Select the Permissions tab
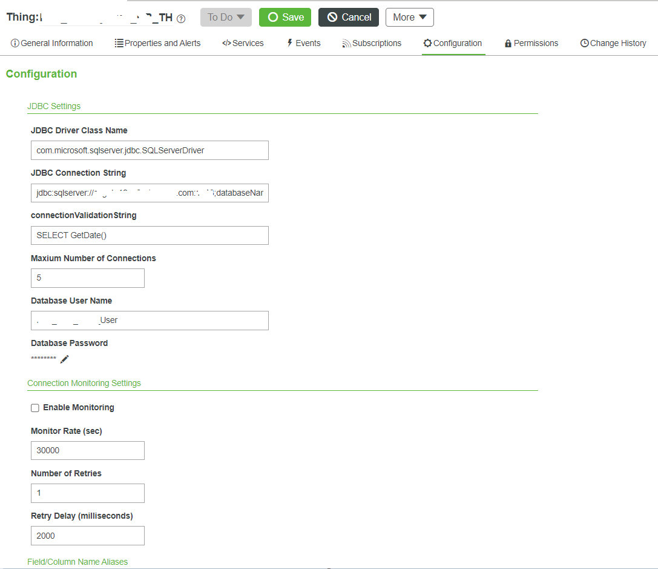This screenshot has height=569, width=658. click(x=531, y=43)
